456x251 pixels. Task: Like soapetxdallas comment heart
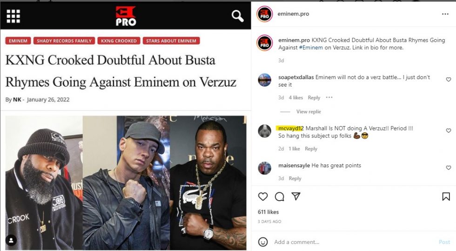(x=449, y=80)
